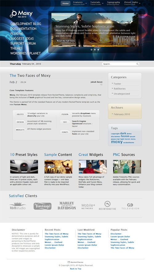Open 'Disclaimer' under Popular Posts

pos(116,234)
